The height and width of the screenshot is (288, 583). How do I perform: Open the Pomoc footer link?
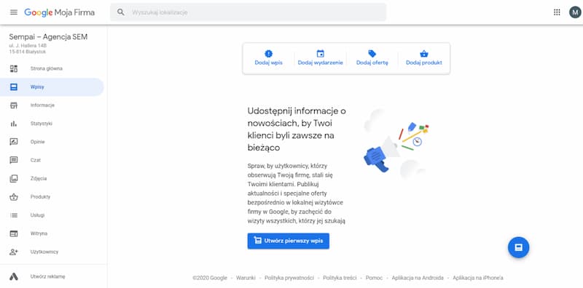(x=374, y=278)
